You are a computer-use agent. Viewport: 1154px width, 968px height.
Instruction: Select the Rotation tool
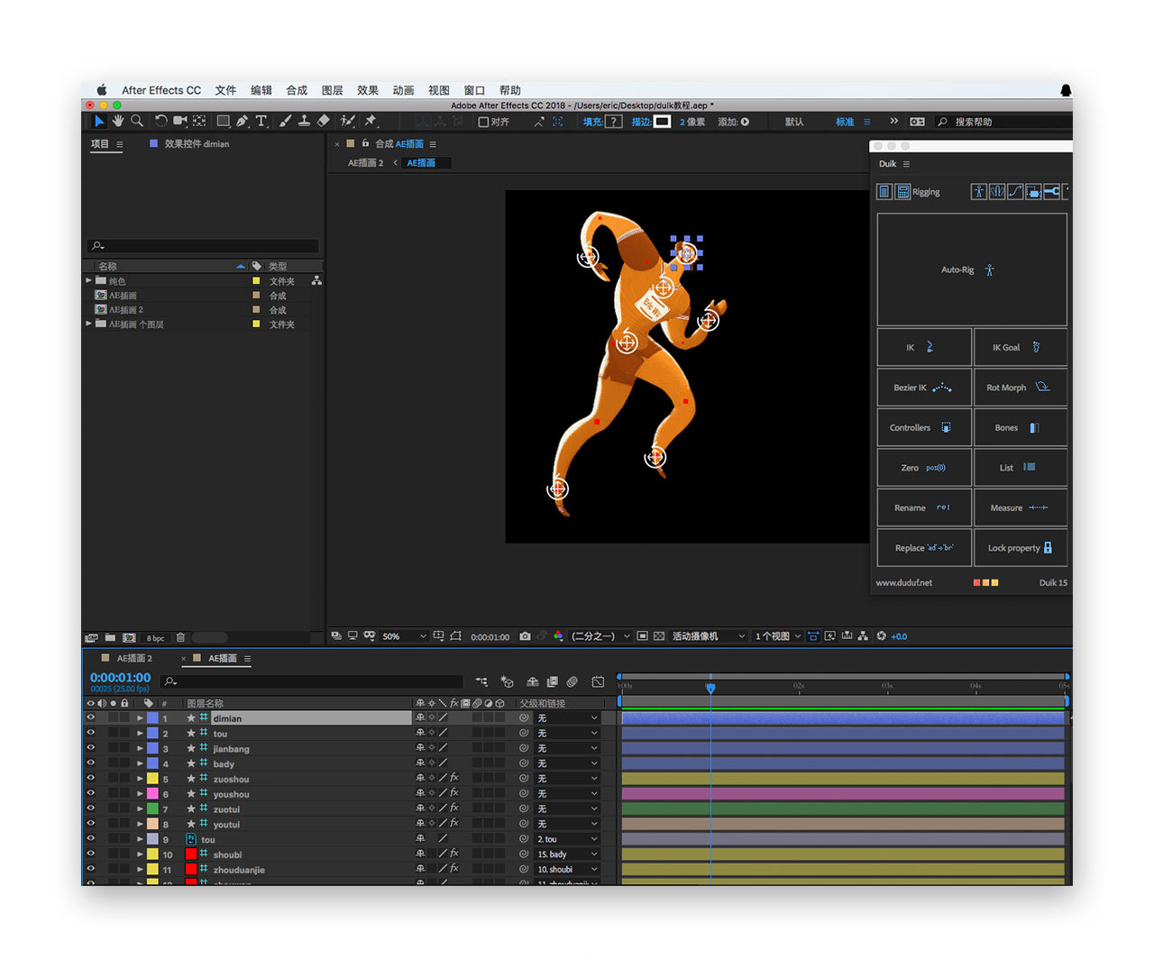160,121
